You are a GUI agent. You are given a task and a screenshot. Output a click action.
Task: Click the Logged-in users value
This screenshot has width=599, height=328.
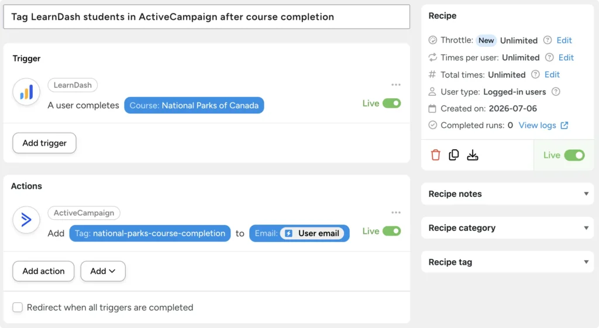coord(514,92)
